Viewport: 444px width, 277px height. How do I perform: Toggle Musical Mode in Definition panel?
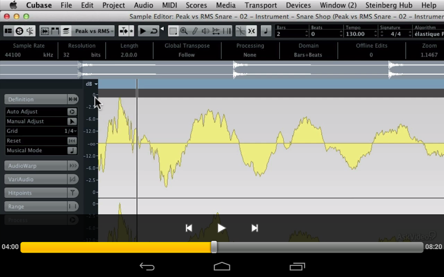[72, 150]
